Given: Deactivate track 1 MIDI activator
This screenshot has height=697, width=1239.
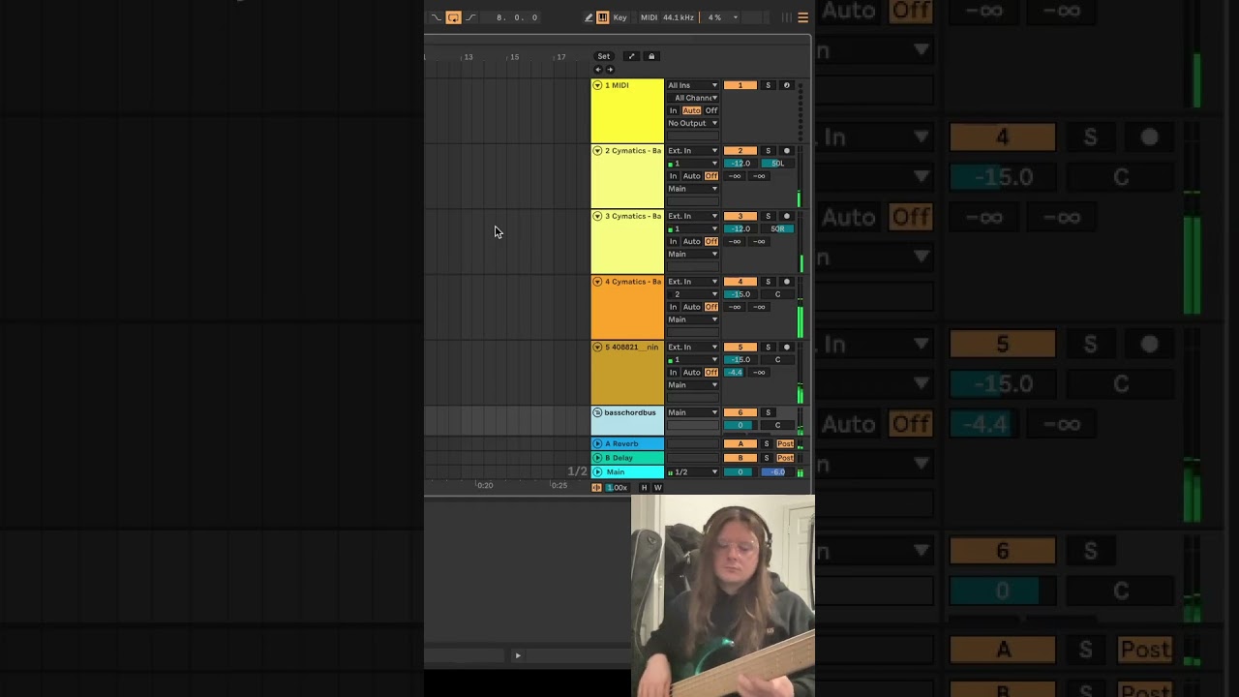Looking at the screenshot, I should [740, 85].
